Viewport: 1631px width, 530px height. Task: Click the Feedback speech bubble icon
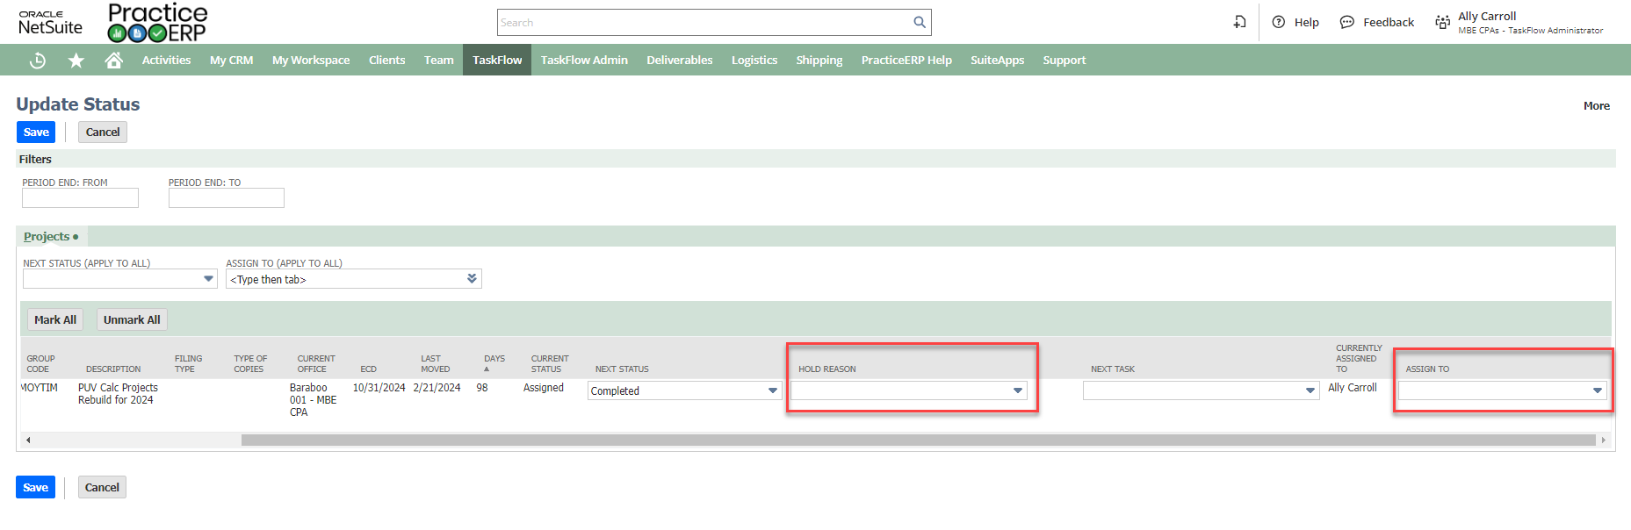coord(1346,23)
